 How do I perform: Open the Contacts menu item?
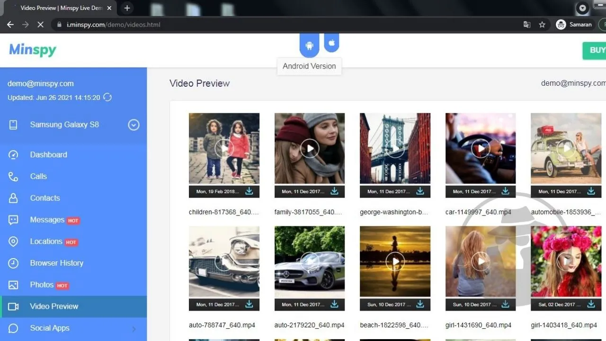(73, 198)
